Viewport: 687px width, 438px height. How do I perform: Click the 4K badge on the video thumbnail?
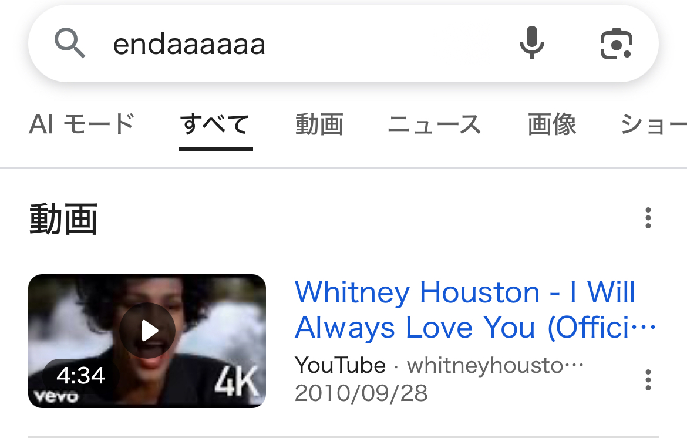(x=237, y=381)
